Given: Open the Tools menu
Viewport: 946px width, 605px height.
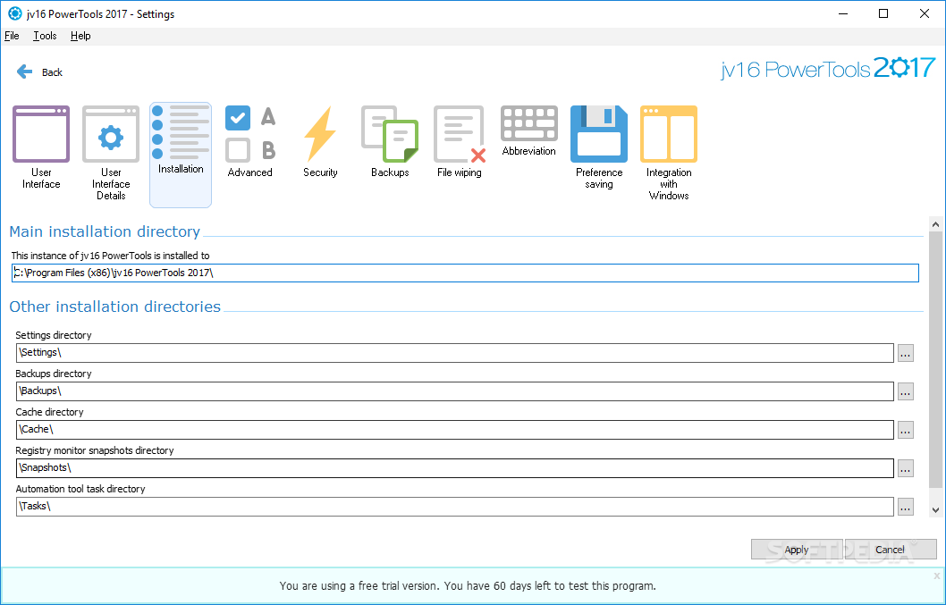Looking at the screenshot, I should click(45, 36).
